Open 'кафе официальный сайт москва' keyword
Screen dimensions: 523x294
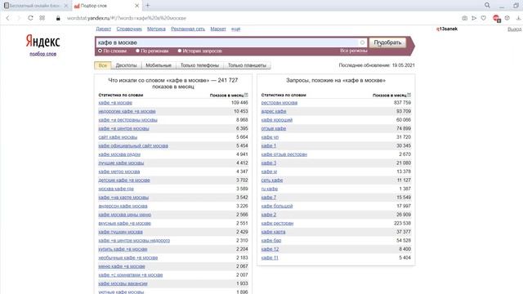coord(133,145)
